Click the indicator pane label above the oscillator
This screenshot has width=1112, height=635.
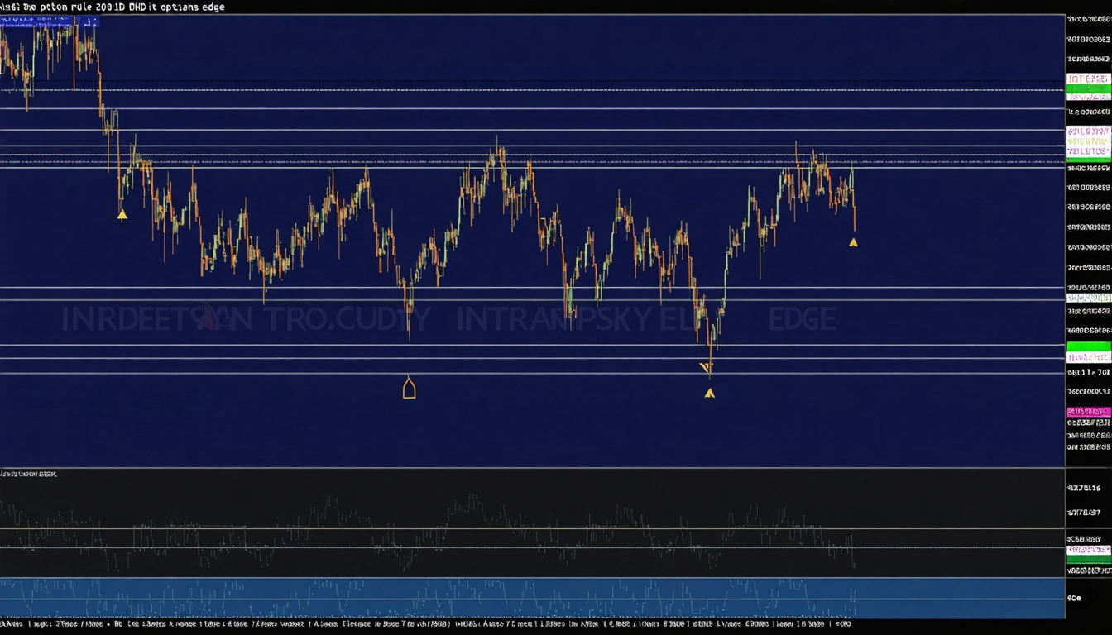[x=29, y=475]
